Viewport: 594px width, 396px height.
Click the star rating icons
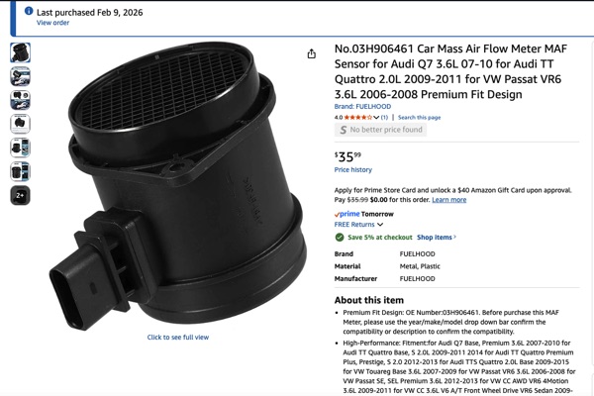pos(358,118)
